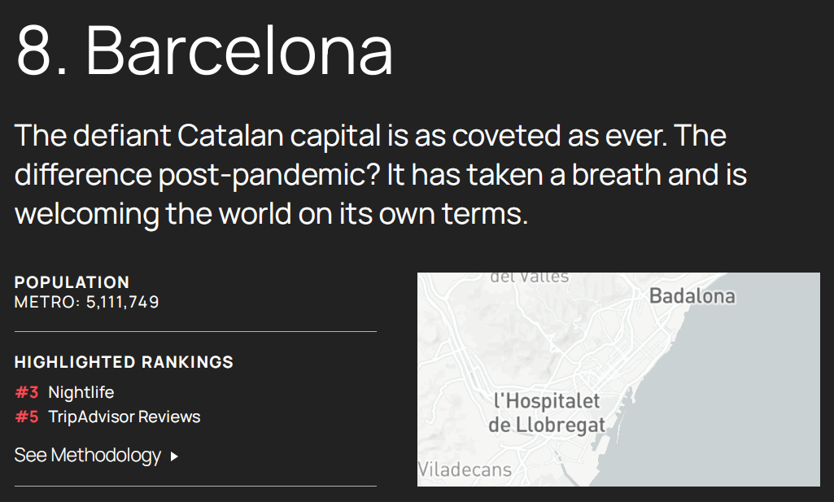
Task: Click the arrow icon beside See Methodology
Action: pyautogui.click(x=174, y=456)
